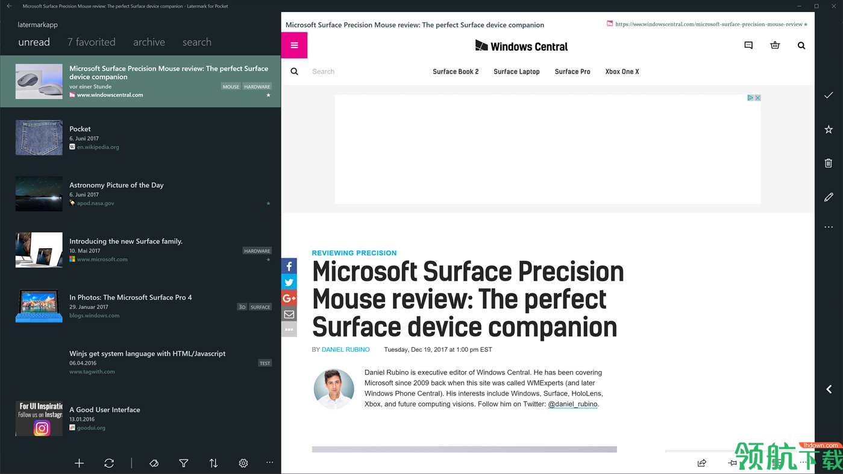Toggle the favorite star on the Astronomy item

click(268, 204)
